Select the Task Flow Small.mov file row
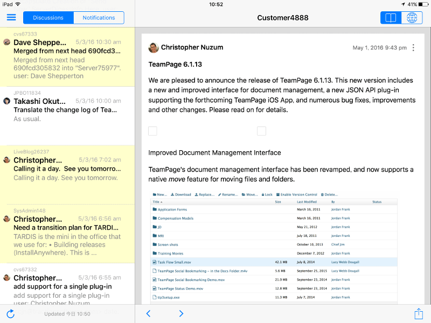 tap(274, 262)
